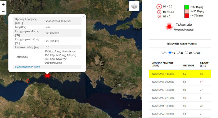Zoom out on the map
The image size is (218, 118).
point(3,12)
